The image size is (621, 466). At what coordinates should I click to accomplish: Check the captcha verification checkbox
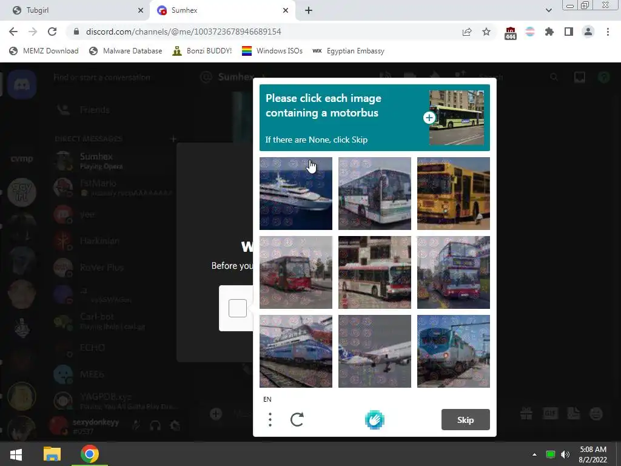pos(238,308)
